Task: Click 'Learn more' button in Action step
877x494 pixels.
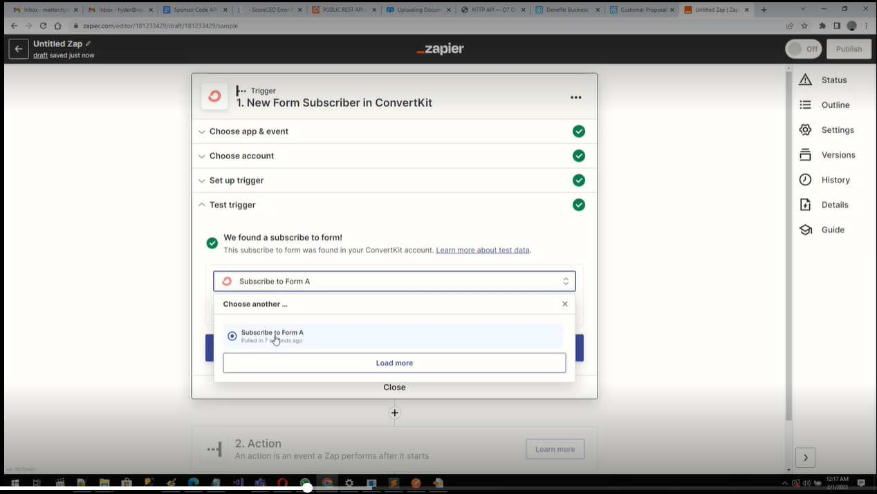Action: tap(555, 449)
